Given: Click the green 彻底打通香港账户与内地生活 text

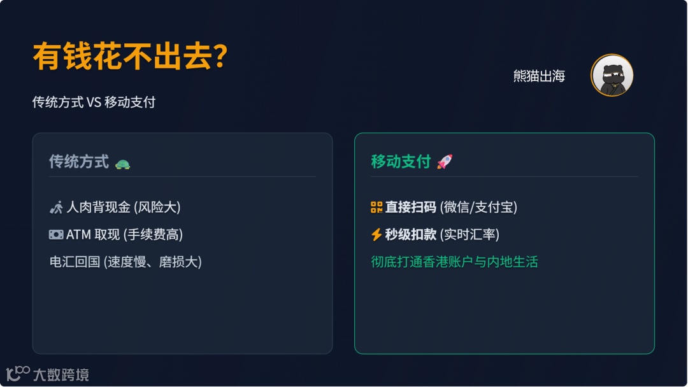Looking at the screenshot, I should tap(454, 262).
